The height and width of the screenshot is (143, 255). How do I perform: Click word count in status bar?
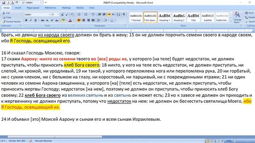tap(17, 141)
